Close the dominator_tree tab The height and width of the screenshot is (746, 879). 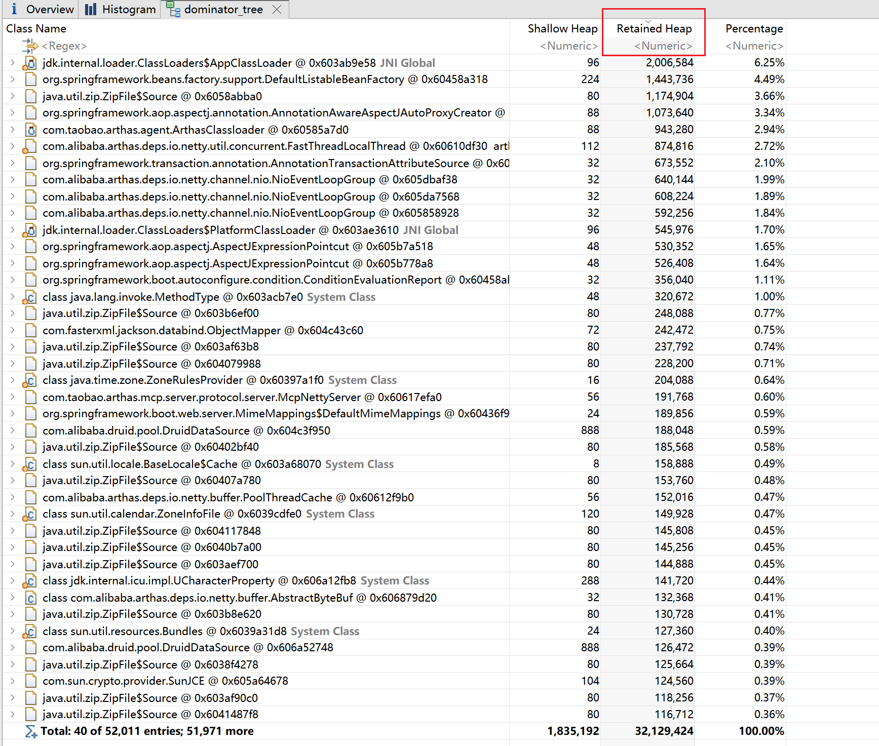(277, 9)
